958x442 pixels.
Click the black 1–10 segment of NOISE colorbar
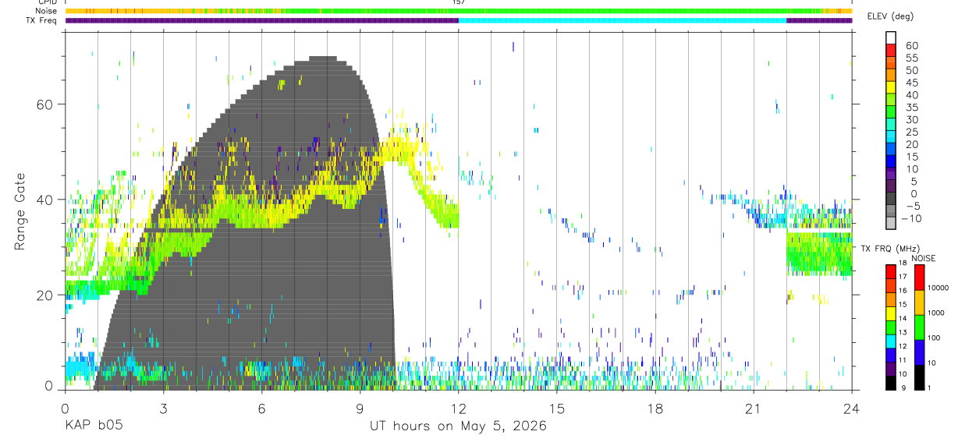[x=919, y=377]
